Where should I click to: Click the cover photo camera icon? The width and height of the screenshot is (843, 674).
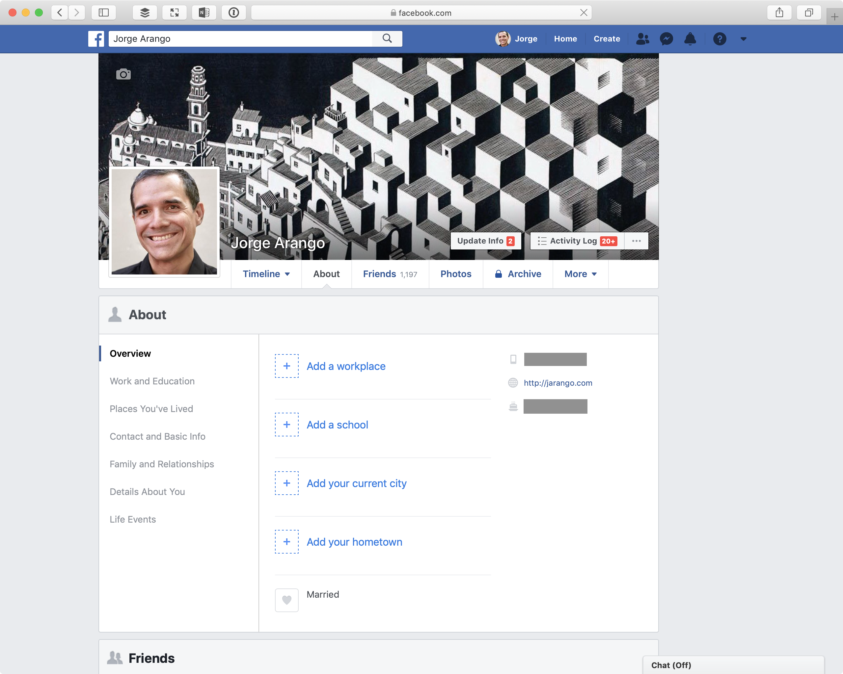123,74
